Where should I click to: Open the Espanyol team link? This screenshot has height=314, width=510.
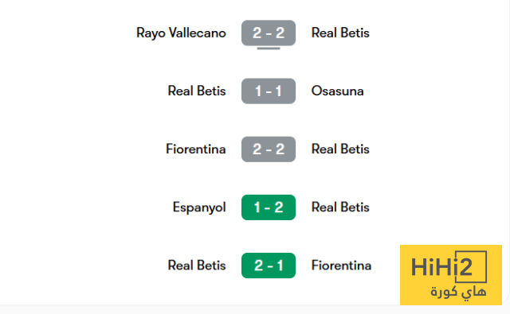click(x=199, y=207)
